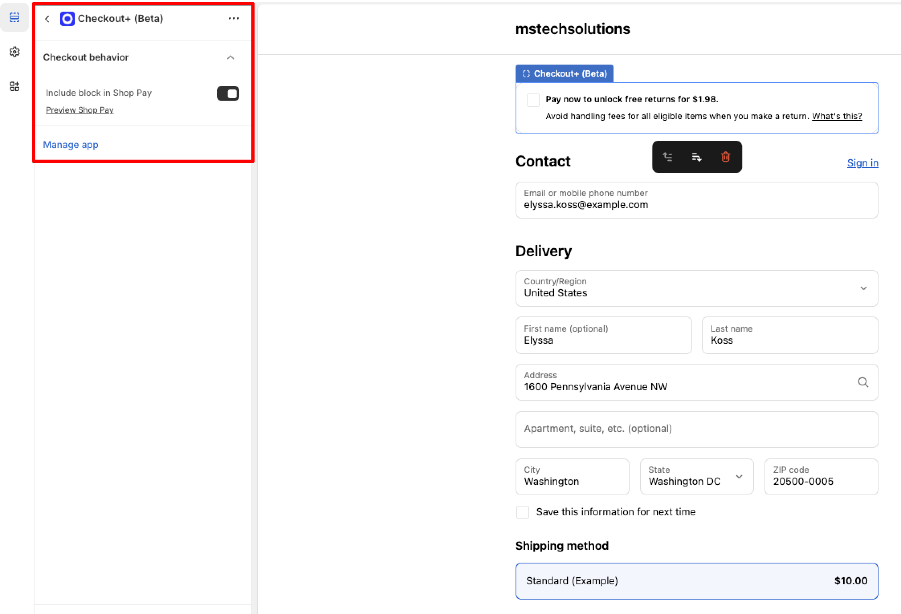Open the settings gear in left sidebar
Screen dimensions: 901x614
14,52
